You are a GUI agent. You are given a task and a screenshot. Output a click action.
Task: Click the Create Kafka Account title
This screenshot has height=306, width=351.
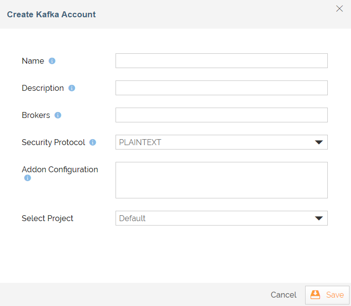51,14
